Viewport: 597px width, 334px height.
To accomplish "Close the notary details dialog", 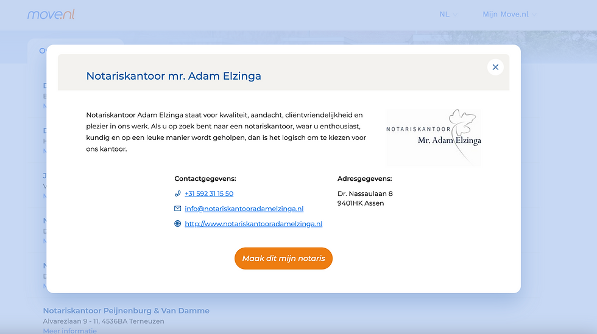I will click(495, 68).
